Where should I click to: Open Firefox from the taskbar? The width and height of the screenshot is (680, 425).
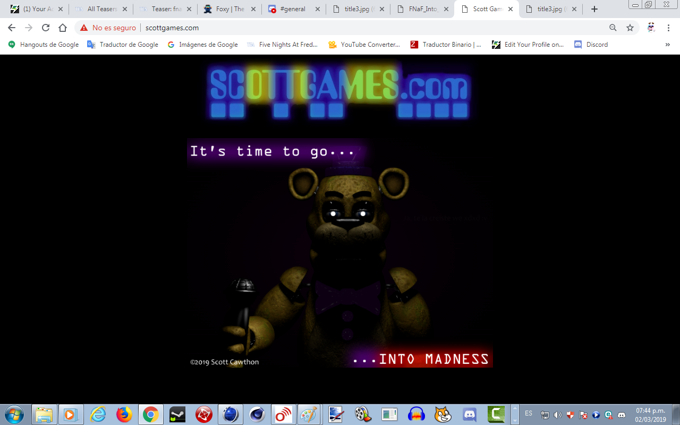coord(124,414)
